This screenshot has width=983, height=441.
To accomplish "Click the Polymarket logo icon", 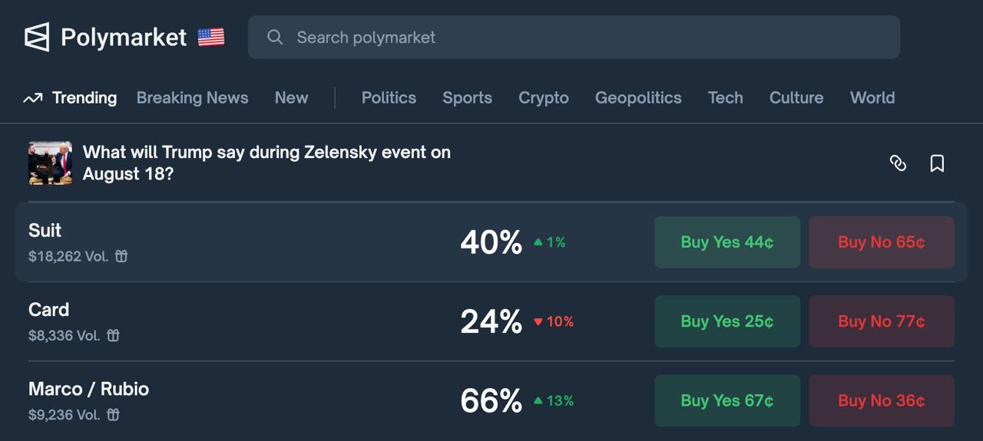I will point(37,37).
